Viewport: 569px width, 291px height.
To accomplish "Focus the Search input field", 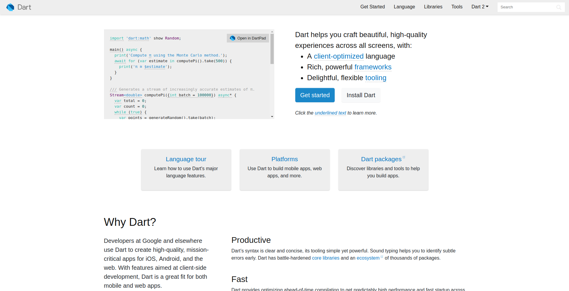I will [526, 7].
